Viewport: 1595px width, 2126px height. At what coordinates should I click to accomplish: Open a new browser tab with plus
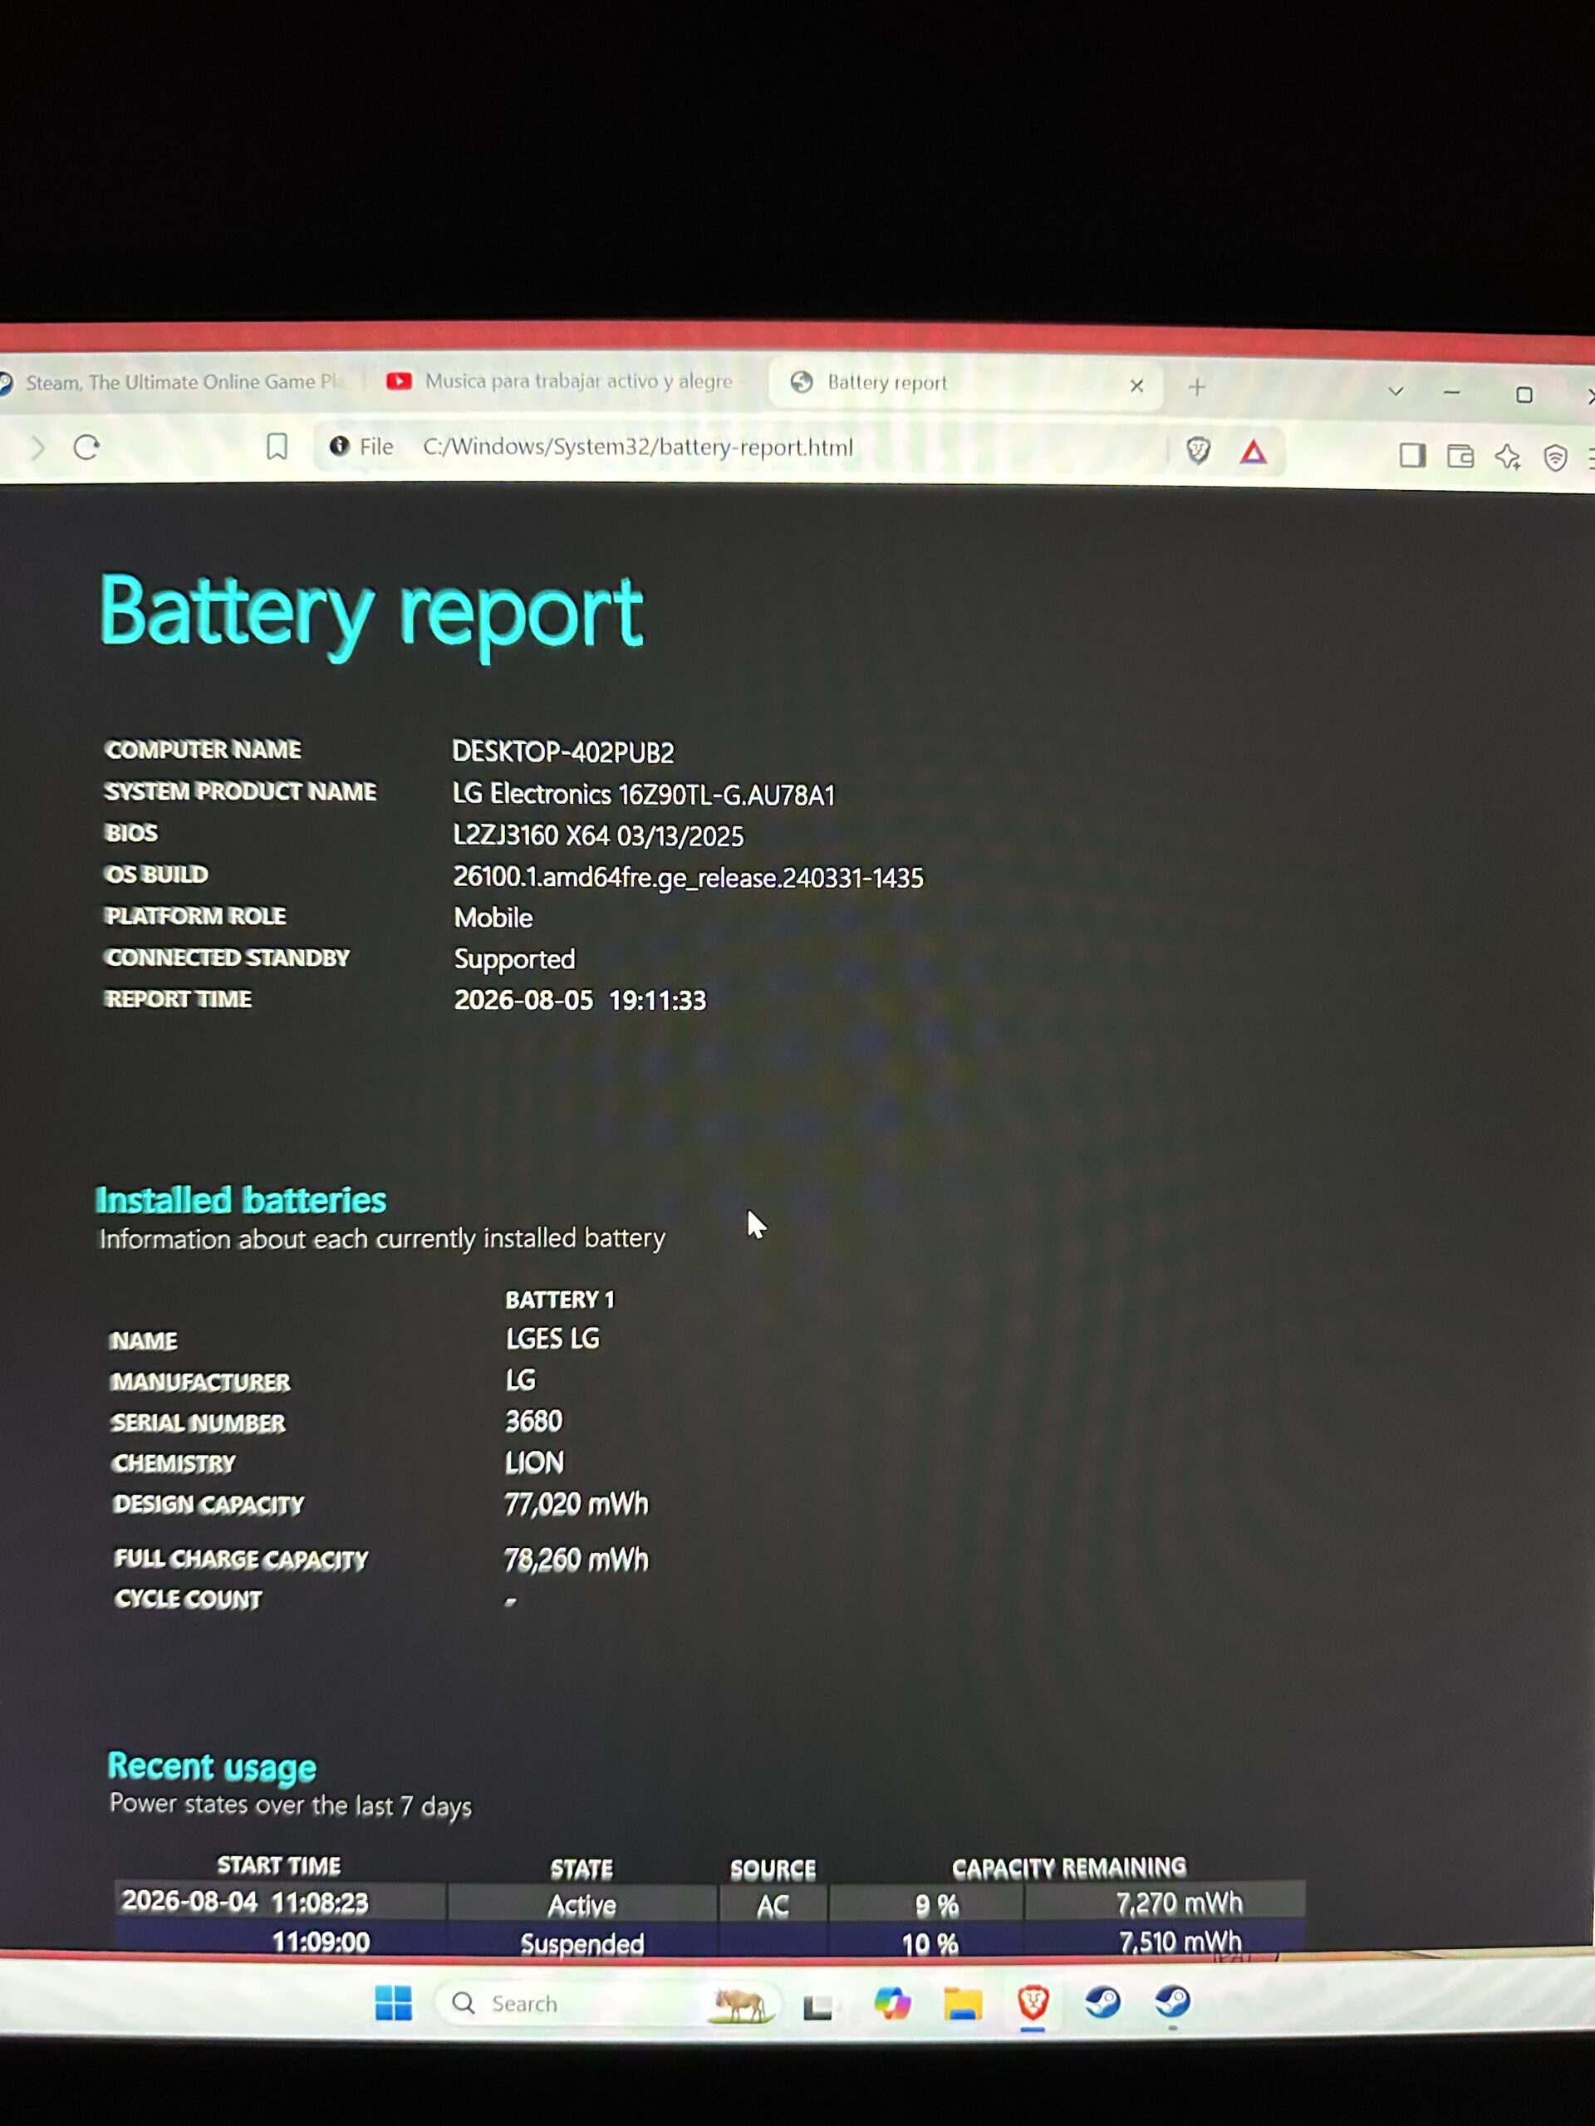tap(1197, 386)
